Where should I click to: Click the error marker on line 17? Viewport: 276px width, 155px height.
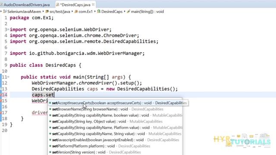pyautogui.click(x=1, y=112)
